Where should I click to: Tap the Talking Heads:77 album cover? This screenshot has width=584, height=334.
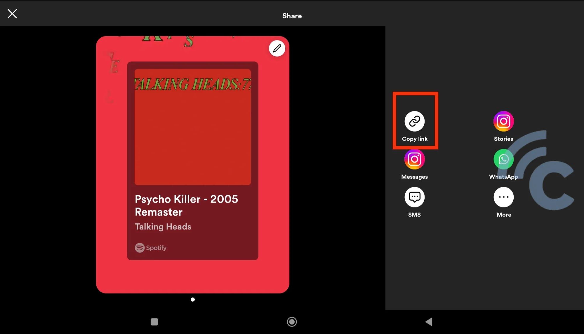click(x=193, y=127)
